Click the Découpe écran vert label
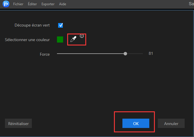The width and height of the screenshot is (194, 137). click(x=32, y=25)
